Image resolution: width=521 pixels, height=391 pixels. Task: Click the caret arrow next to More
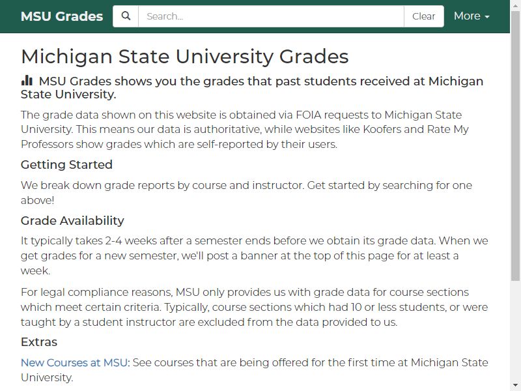(x=487, y=17)
